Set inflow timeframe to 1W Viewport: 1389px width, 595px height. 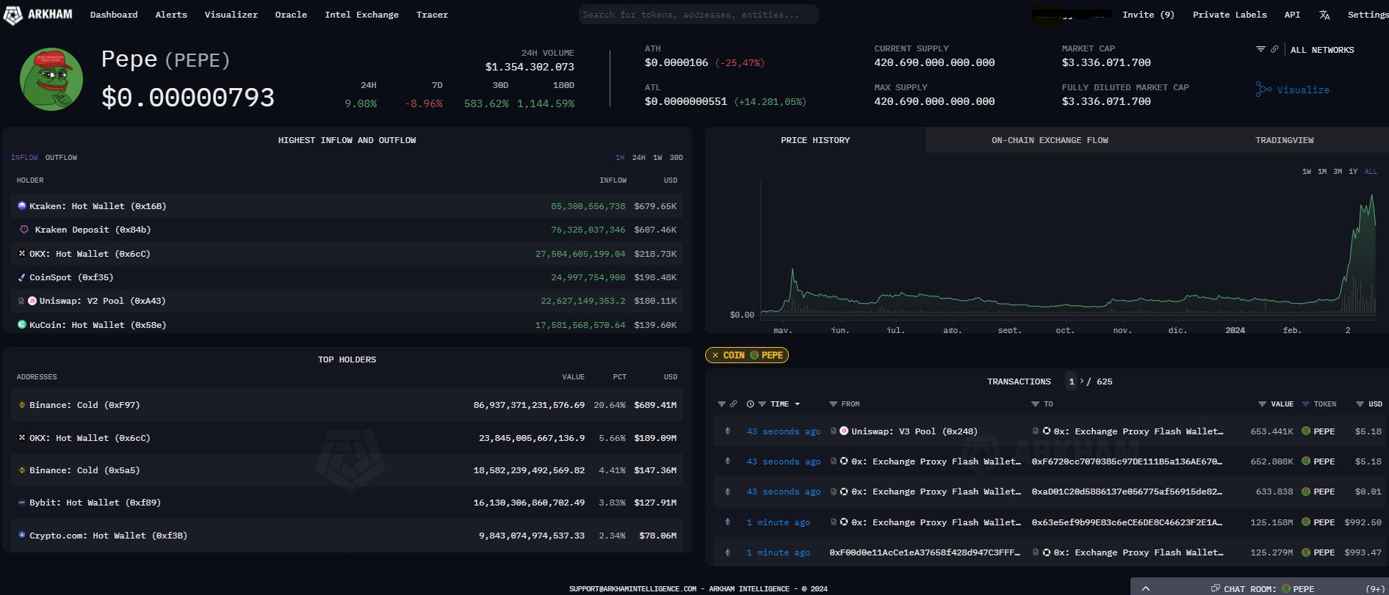coord(657,158)
